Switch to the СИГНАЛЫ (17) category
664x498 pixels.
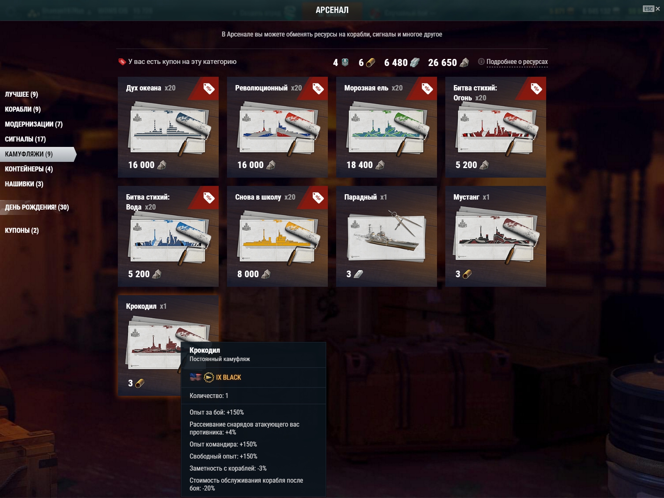(25, 139)
